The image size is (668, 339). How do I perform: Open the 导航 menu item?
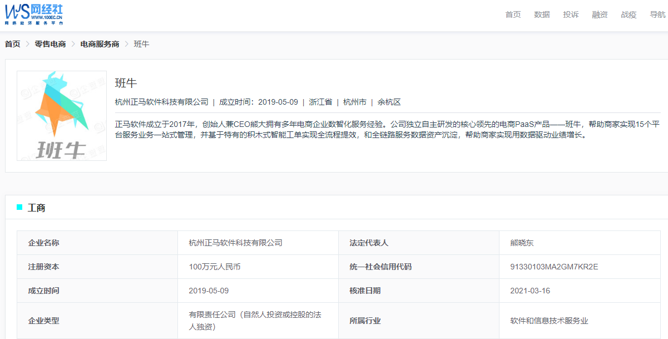tap(657, 14)
